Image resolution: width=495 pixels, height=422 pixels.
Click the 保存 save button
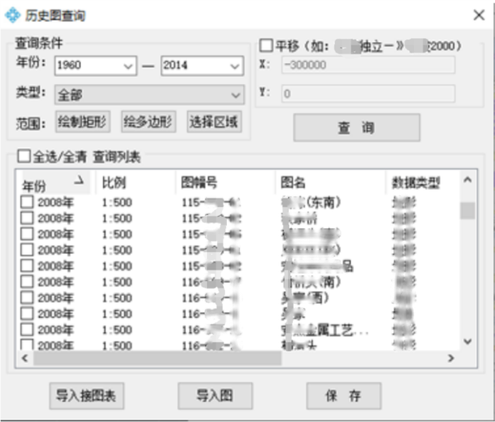(x=343, y=396)
